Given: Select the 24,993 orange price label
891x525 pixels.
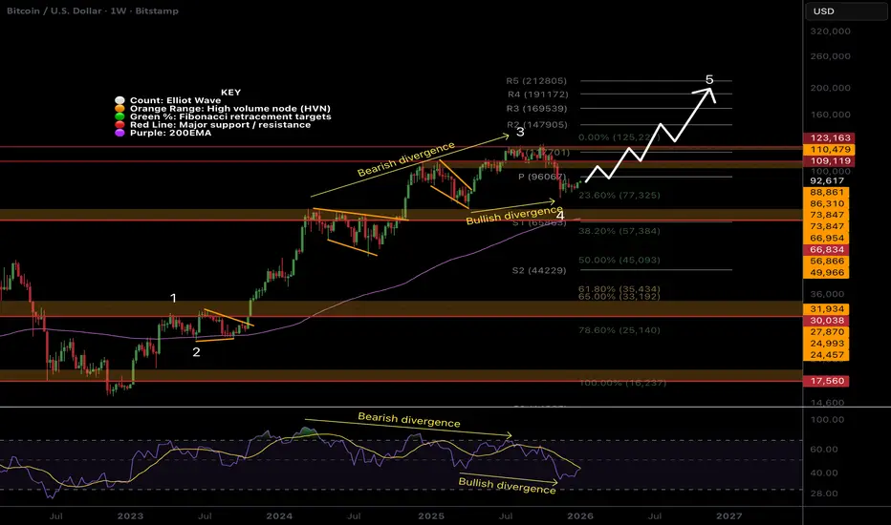Looking at the screenshot, I should (x=826, y=344).
